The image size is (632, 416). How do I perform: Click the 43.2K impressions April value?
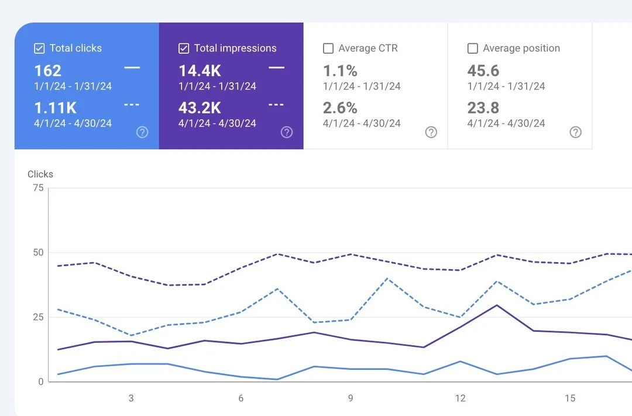point(200,108)
